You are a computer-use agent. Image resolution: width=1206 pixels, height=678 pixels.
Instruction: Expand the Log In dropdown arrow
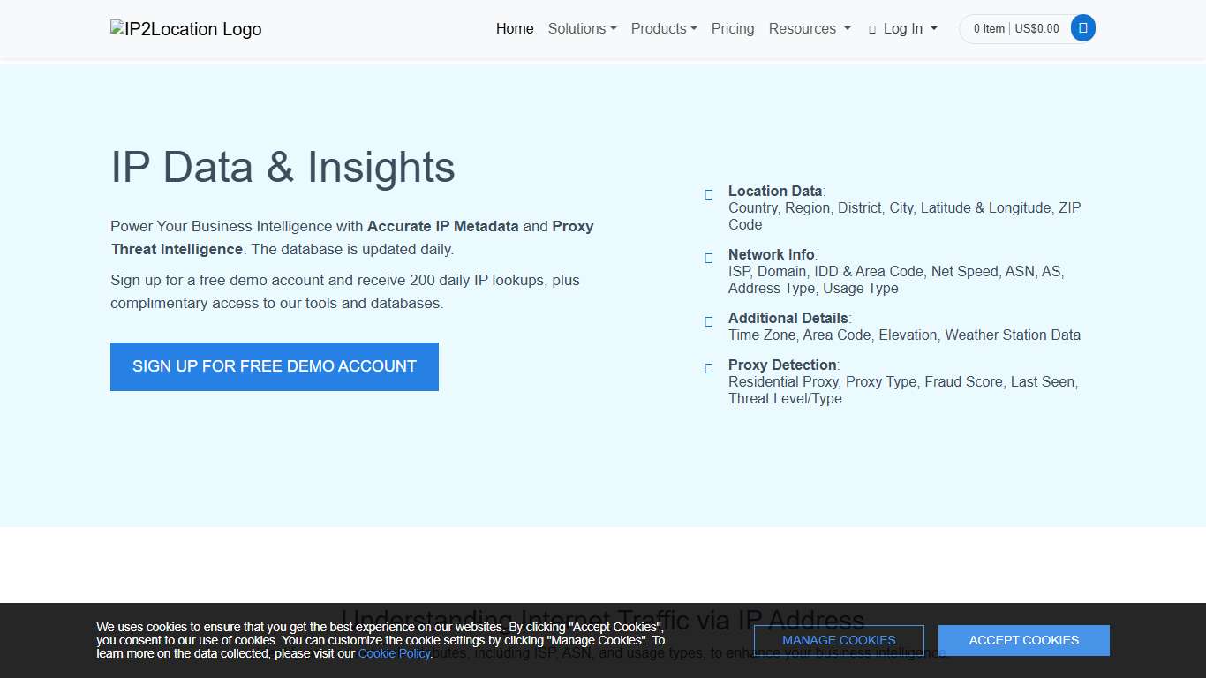933,28
